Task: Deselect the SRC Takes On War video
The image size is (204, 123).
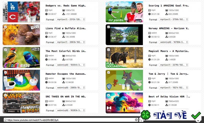Action: pos(5,95)
